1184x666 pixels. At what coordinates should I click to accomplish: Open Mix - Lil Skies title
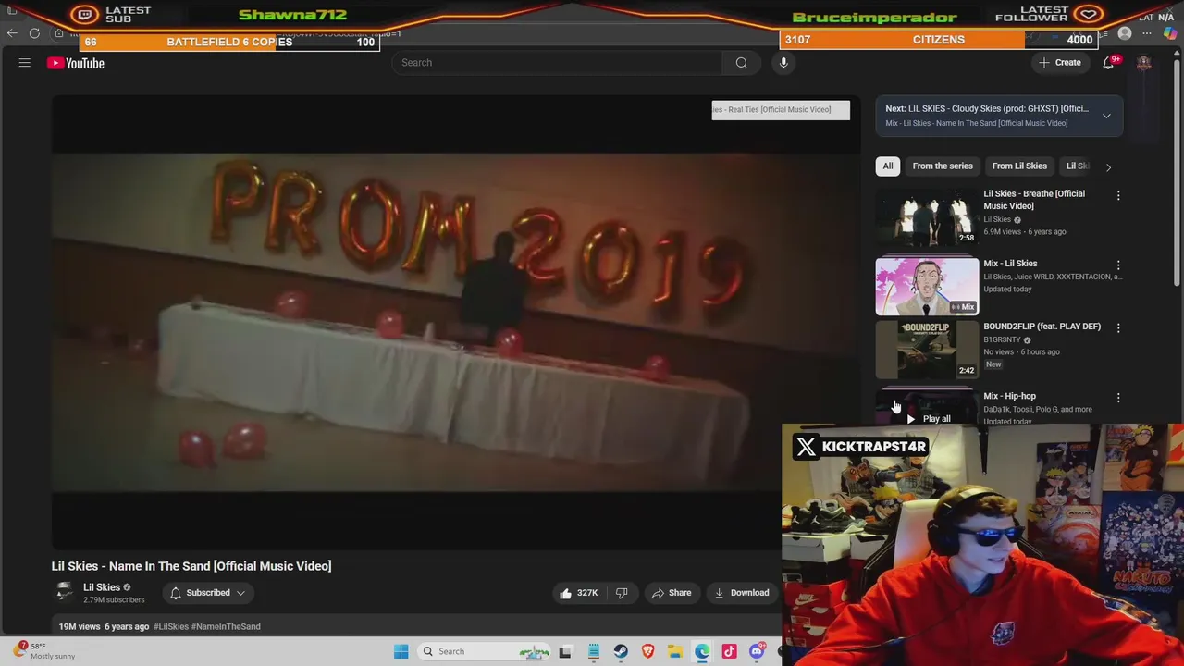click(x=1010, y=264)
